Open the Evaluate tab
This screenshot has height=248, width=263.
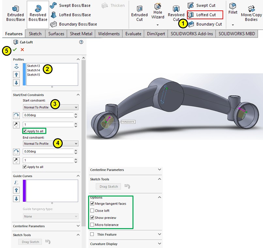[133, 34]
